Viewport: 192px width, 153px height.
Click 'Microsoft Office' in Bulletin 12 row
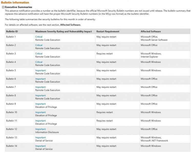pyautogui.click(x=149, y=129)
